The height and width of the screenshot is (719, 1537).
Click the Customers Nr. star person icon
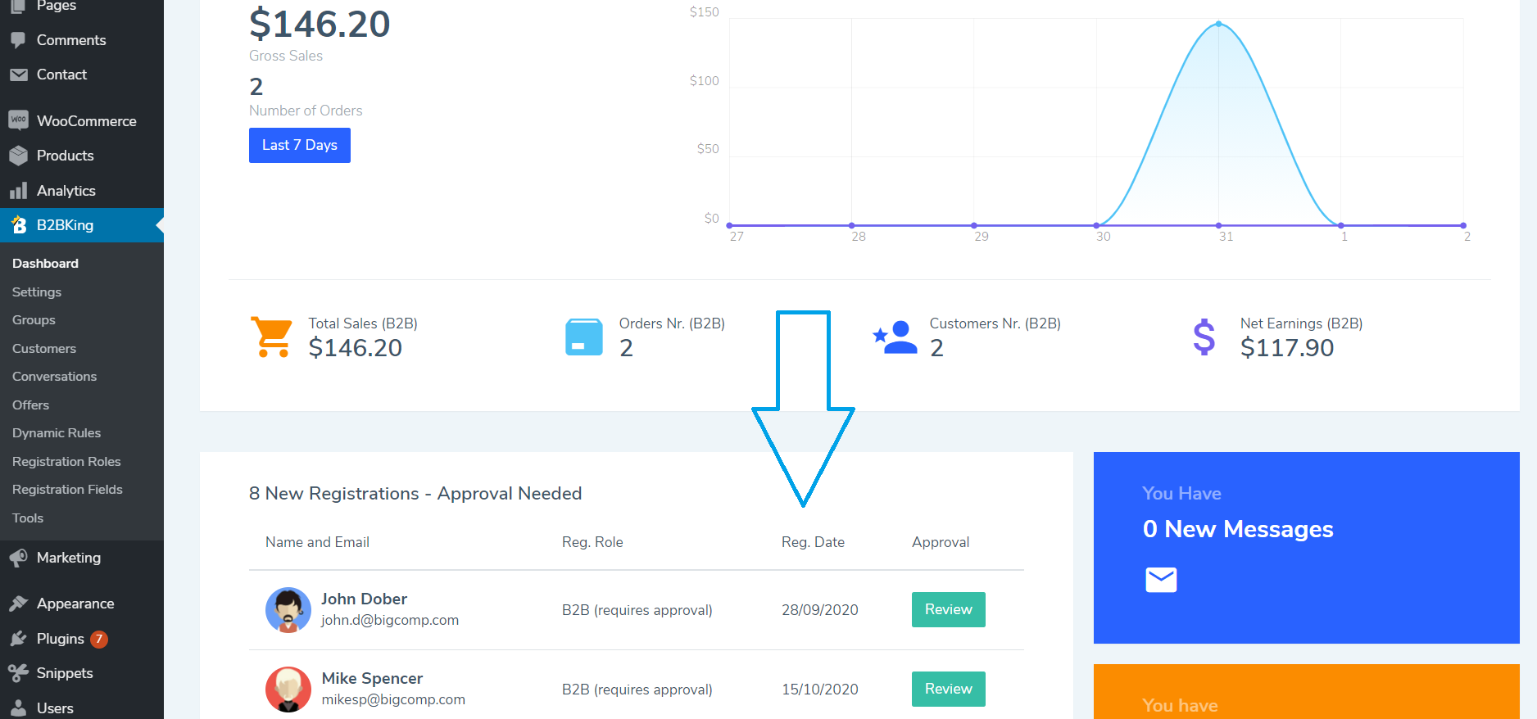[x=895, y=337]
